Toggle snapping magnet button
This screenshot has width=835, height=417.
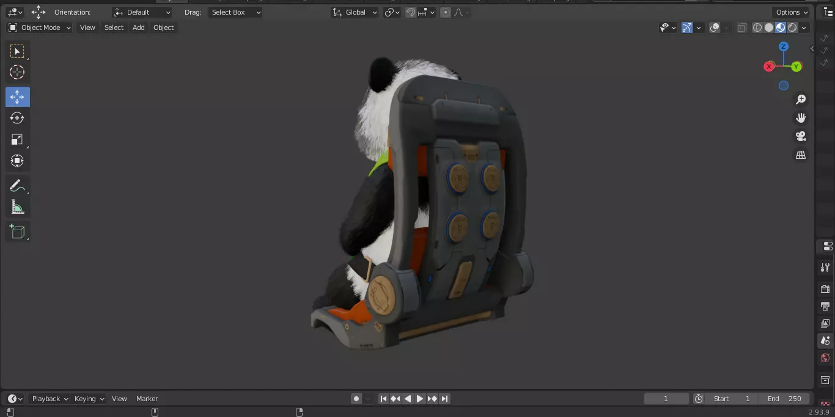coord(411,12)
